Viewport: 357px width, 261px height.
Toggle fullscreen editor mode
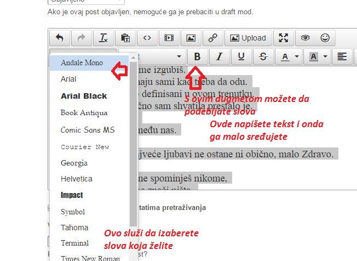[283, 38]
